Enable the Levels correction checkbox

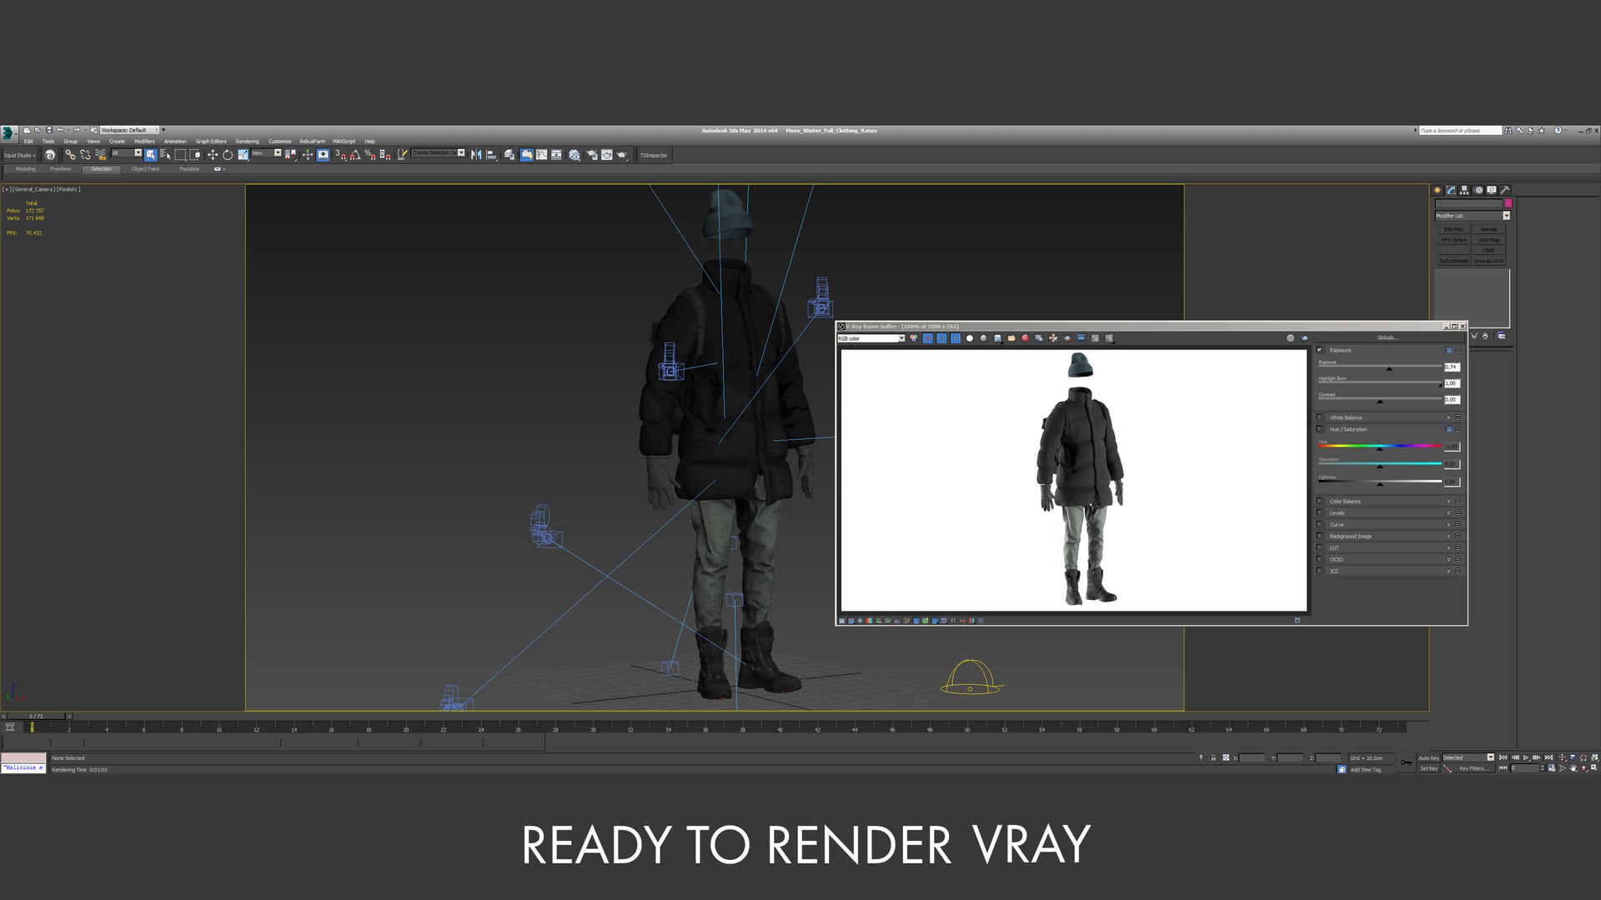1319,512
